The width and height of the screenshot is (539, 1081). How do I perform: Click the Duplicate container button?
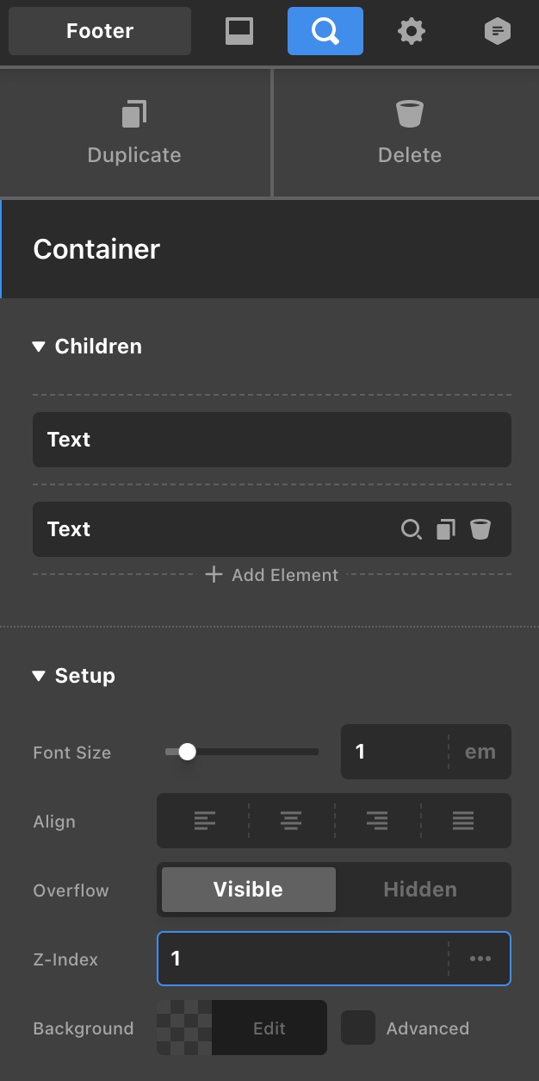pyautogui.click(x=134, y=133)
